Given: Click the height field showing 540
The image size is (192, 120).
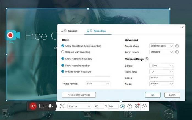Looking at the screenshot, I should (x=113, y=106).
